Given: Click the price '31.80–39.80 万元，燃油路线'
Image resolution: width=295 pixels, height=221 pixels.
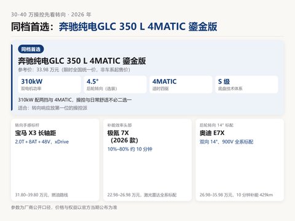Looking at the screenshot, I should pyautogui.click(x=42, y=195).
